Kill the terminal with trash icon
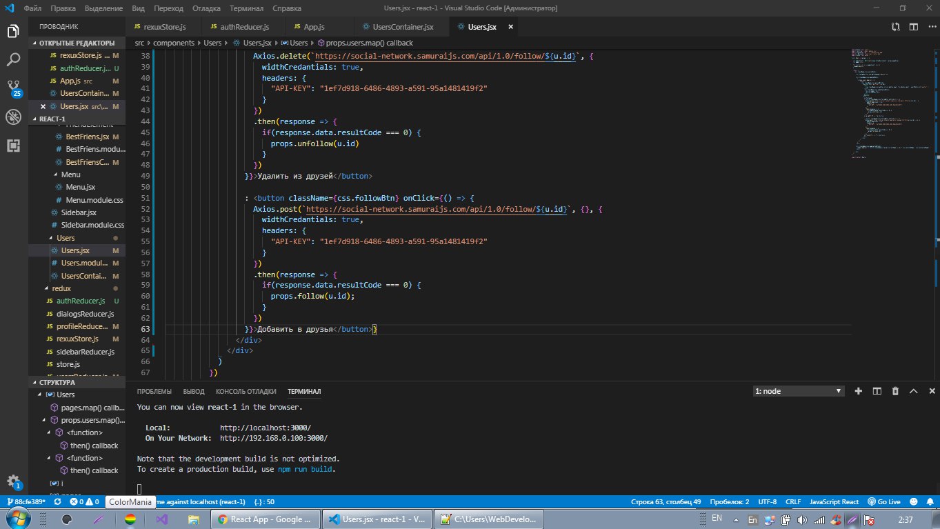Image resolution: width=940 pixels, height=529 pixels. (x=895, y=391)
